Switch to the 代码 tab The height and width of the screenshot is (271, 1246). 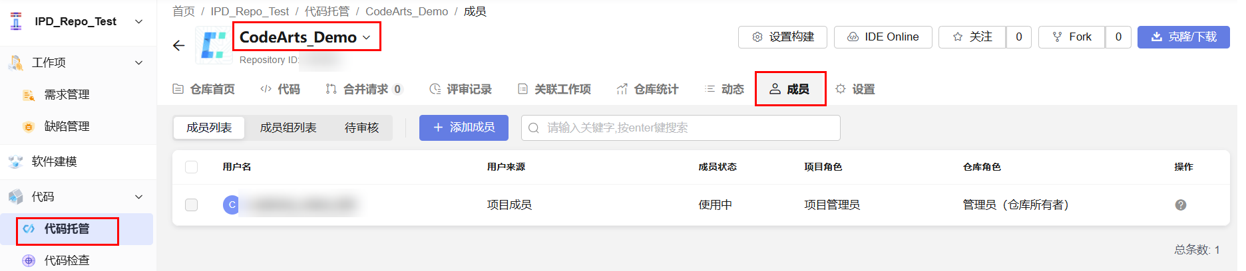coord(280,89)
